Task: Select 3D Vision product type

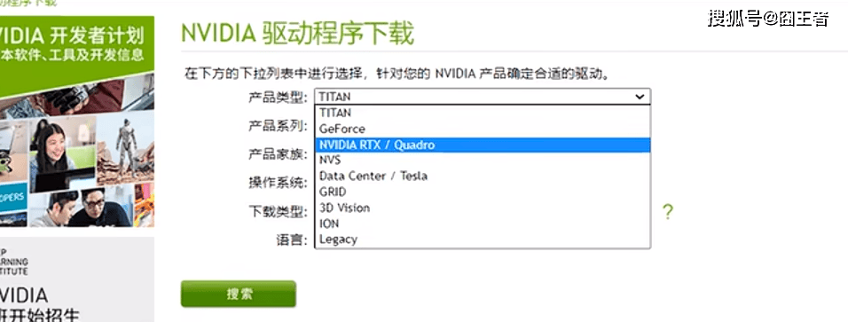Action: [483, 208]
